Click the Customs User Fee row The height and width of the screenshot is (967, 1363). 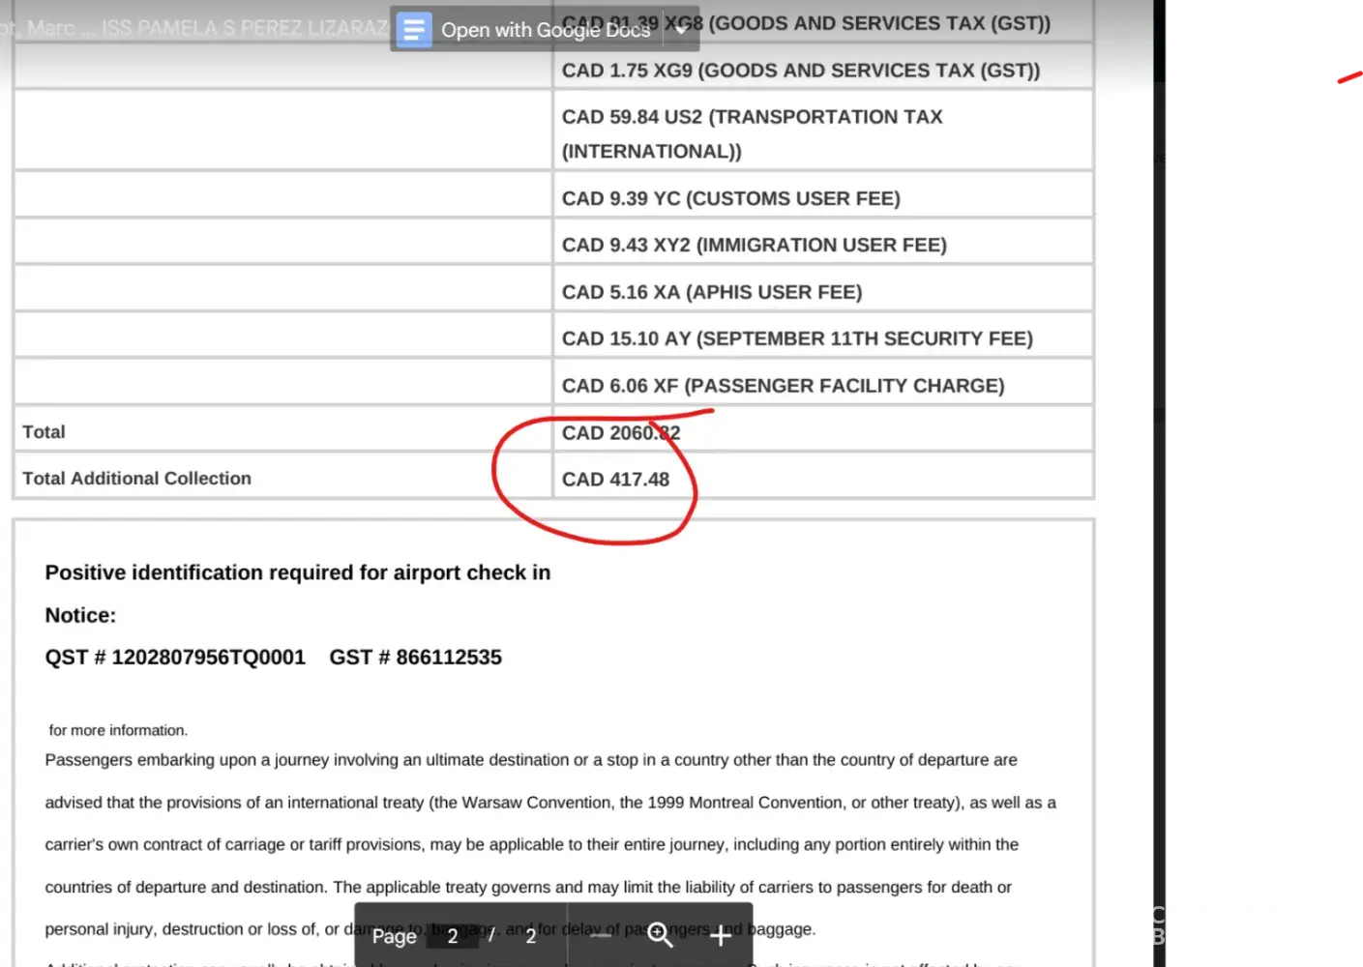pyautogui.click(x=730, y=198)
